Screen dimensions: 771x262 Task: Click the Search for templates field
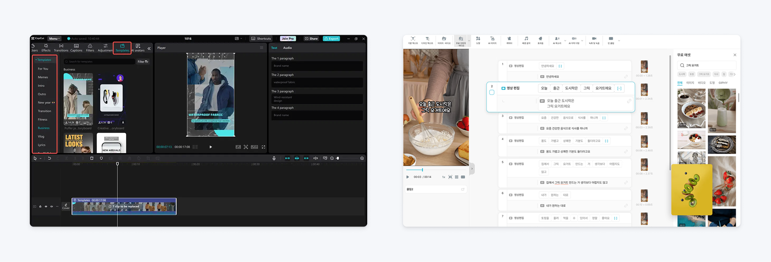pyautogui.click(x=99, y=62)
